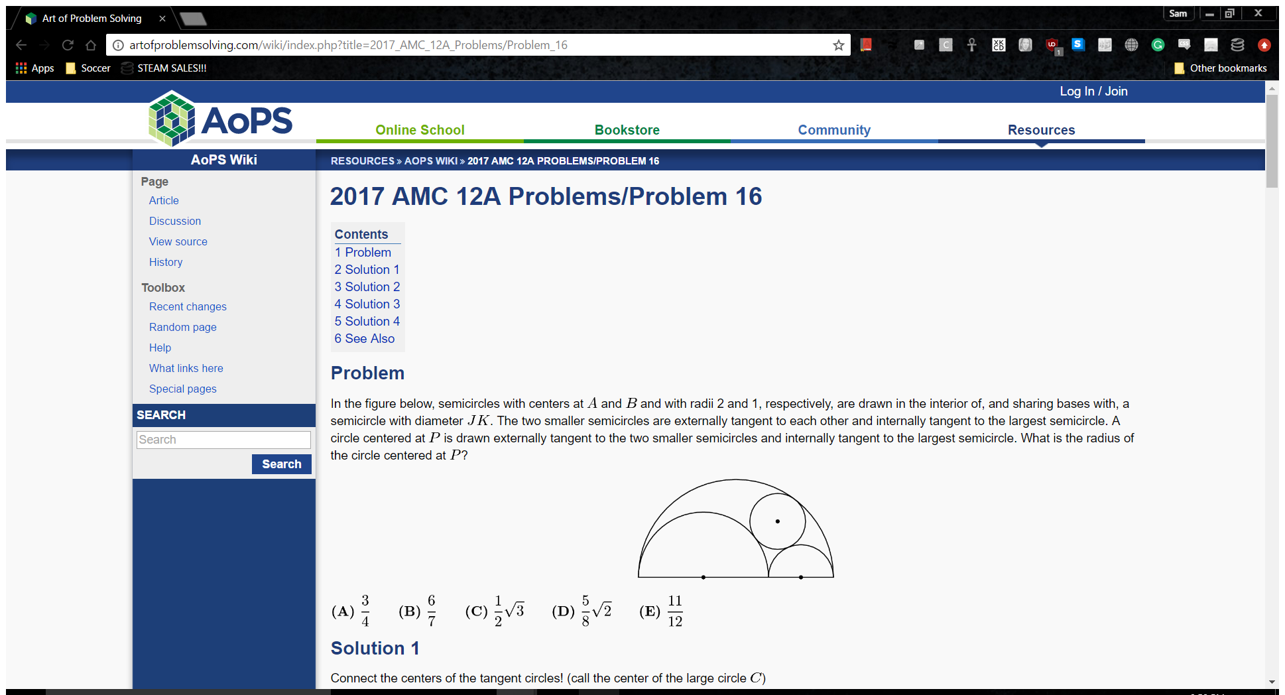This screenshot has width=1285, height=695.
Task: Open the uBlock Origin shield icon
Action: 1052,46
